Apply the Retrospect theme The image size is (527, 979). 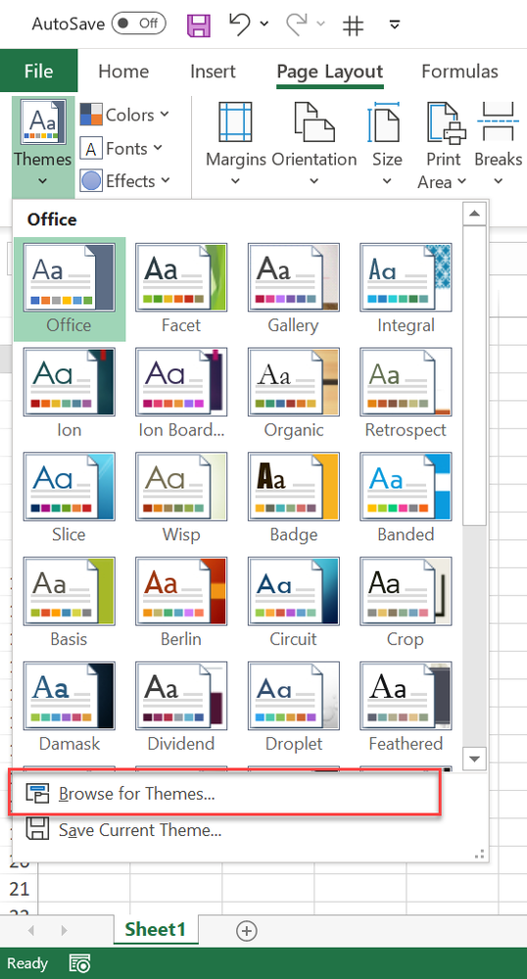coord(406,393)
